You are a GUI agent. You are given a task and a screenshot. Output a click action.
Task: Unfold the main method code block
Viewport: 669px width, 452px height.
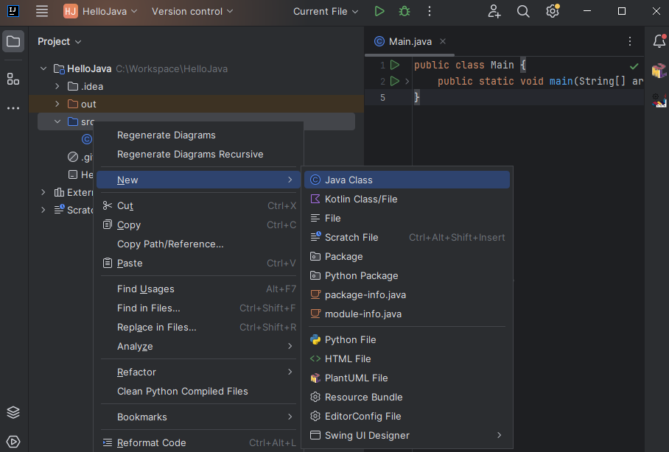(407, 81)
